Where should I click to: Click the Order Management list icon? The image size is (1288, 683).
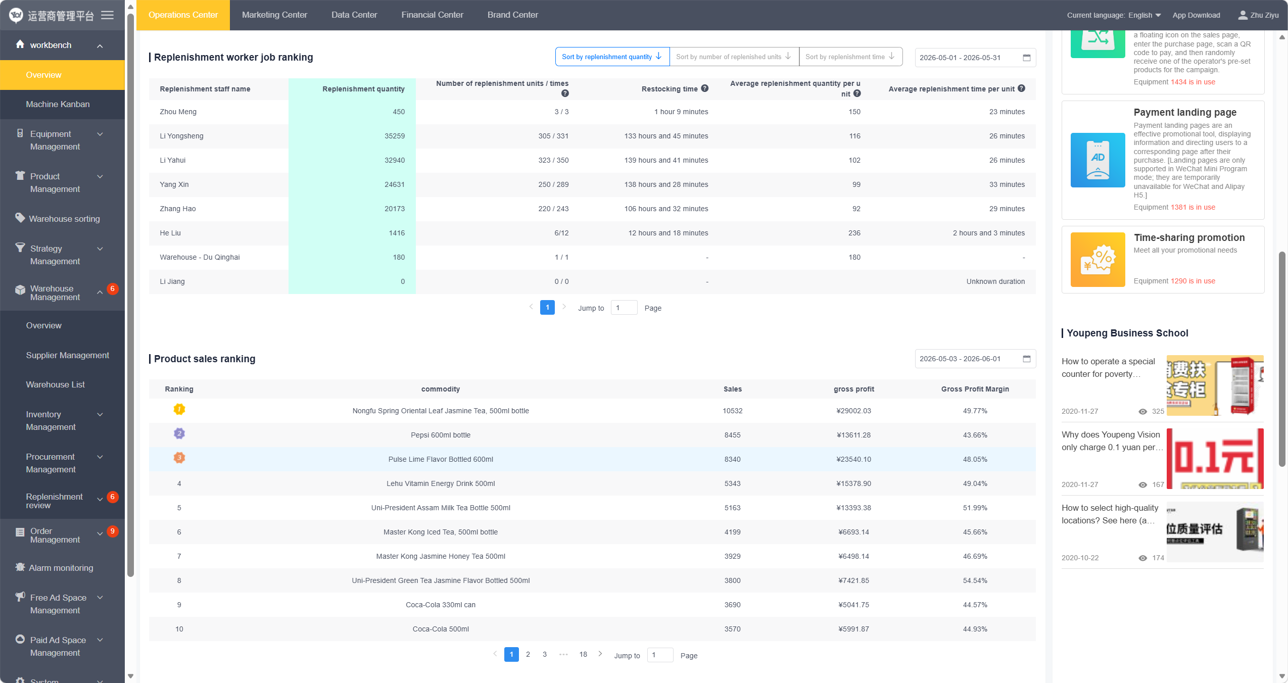tap(20, 532)
